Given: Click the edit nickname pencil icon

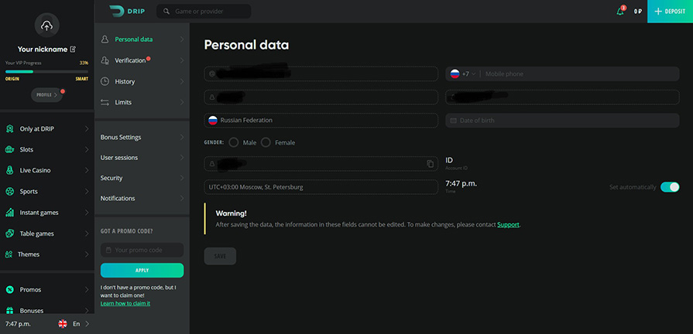Looking at the screenshot, I should click(73, 49).
